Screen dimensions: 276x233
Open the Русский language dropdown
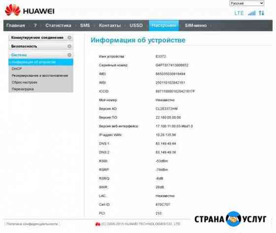[x=246, y=3]
